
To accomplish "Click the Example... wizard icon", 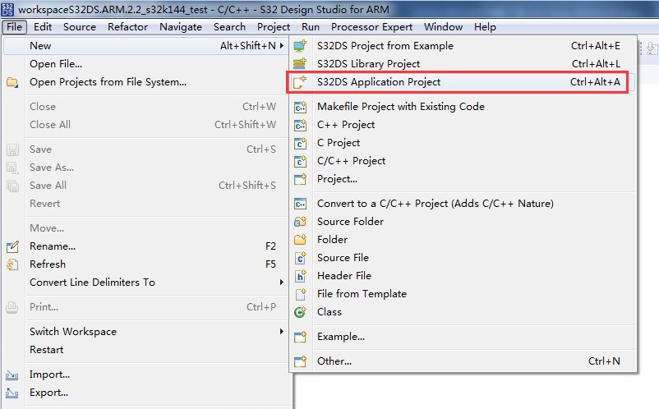I will pyautogui.click(x=300, y=337).
